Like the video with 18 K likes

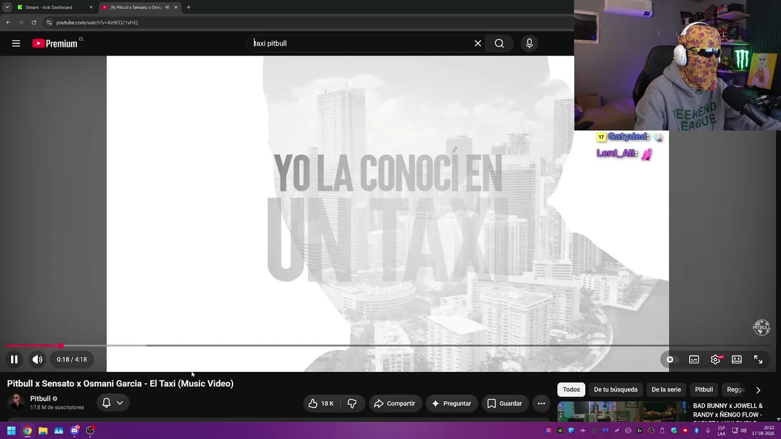tap(321, 404)
